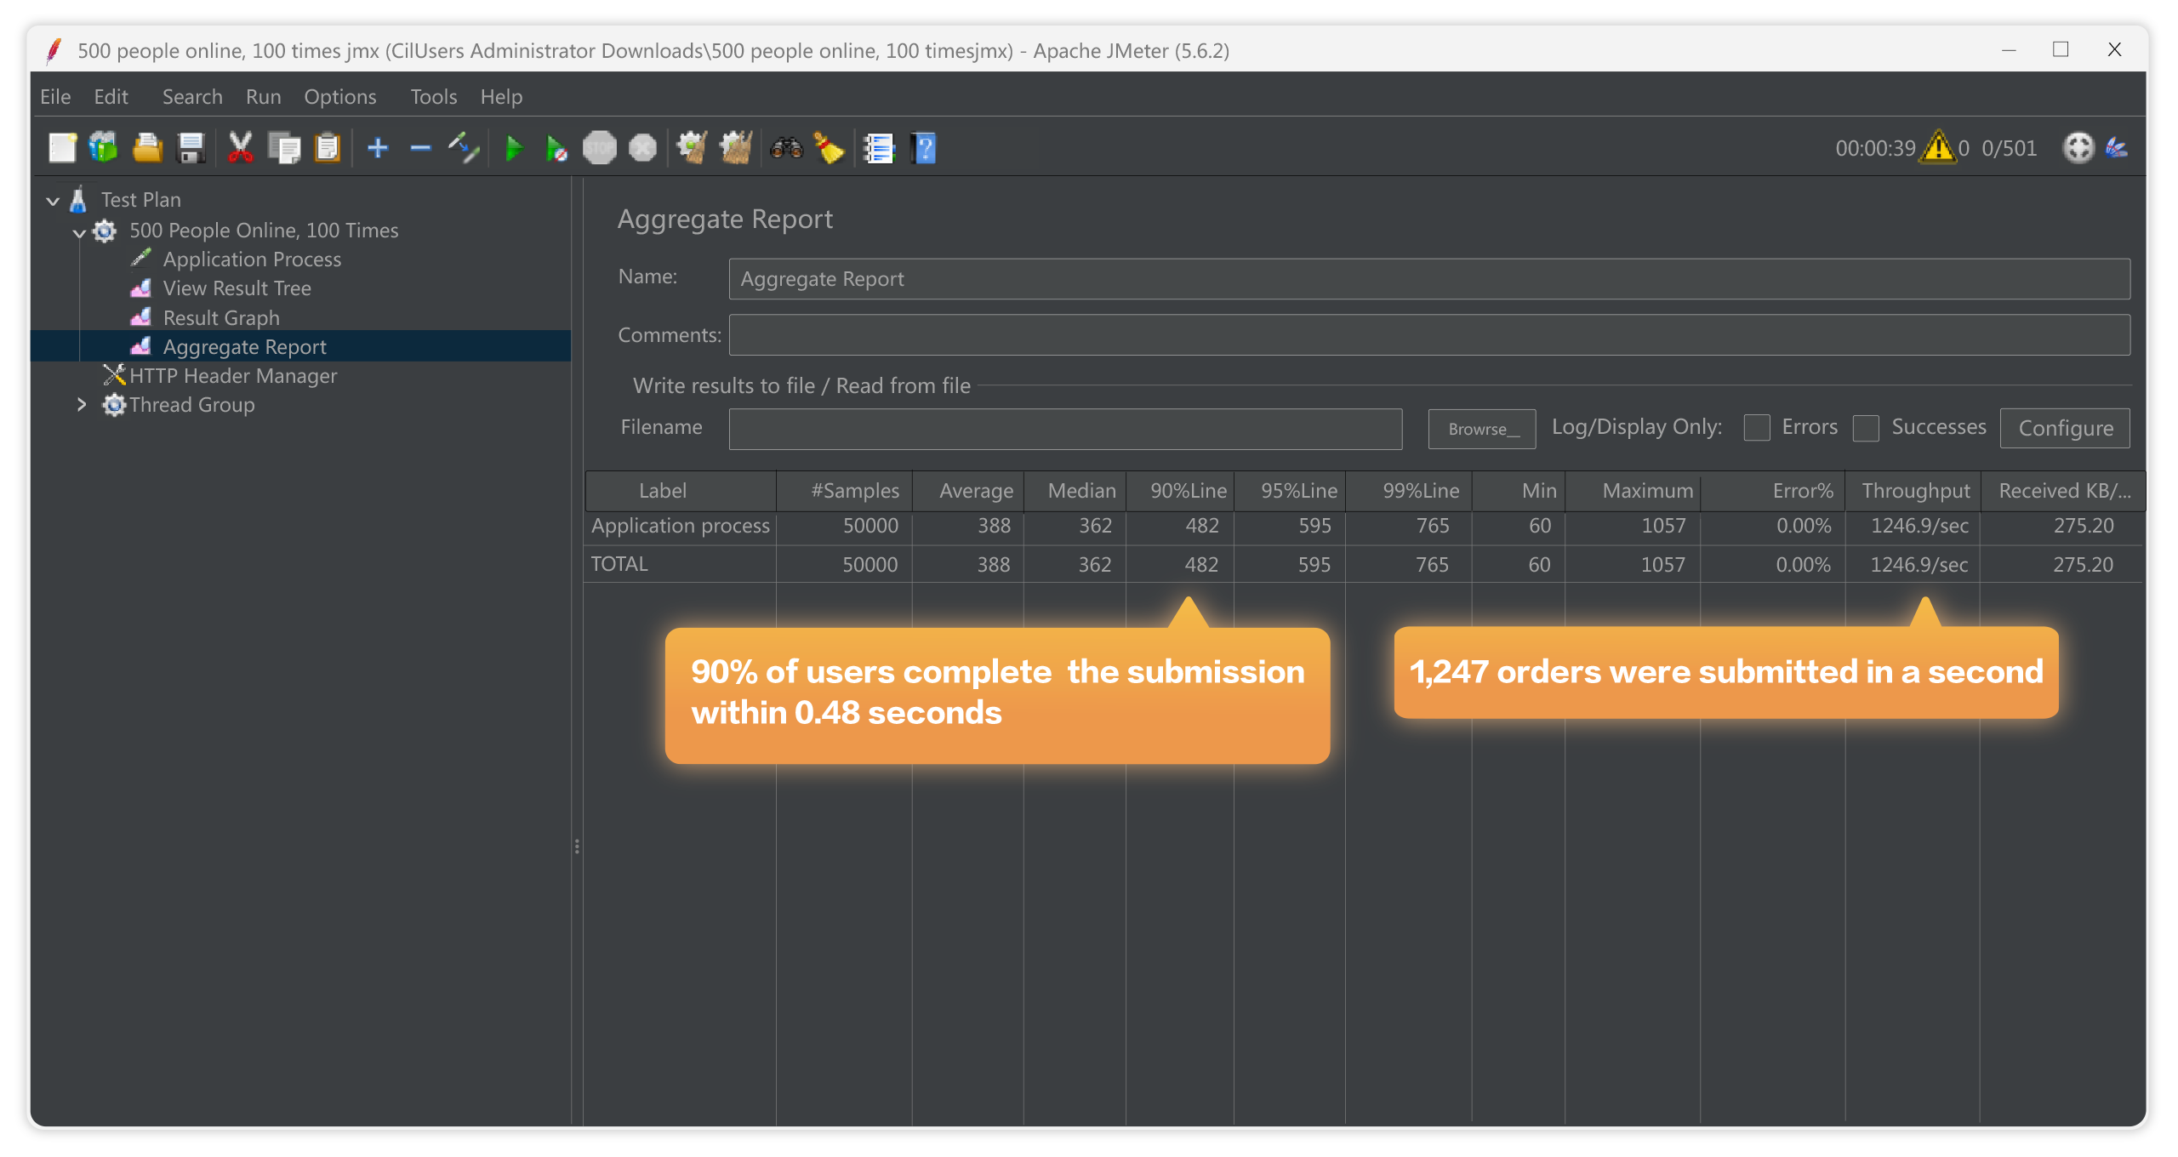Open the Options menu
Image resolution: width=2178 pixels, height=1157 pixels.
[x=339, y=97]
